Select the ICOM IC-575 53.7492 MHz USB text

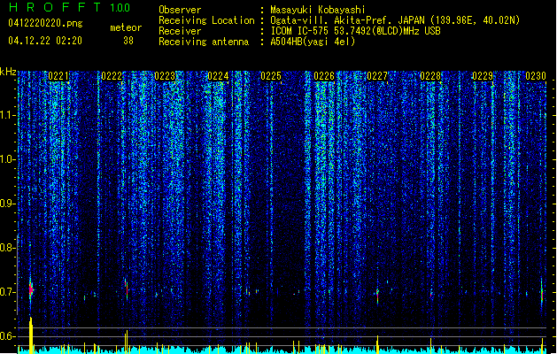[x=355, y=31]
